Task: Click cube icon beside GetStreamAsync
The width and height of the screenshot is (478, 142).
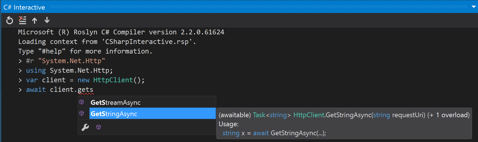Action: [x=82, y=102]
